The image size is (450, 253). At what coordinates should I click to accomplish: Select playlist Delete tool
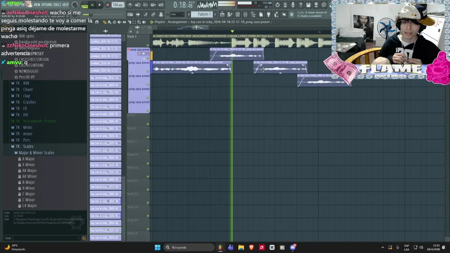pyautogui.click(x=114, y=22)
